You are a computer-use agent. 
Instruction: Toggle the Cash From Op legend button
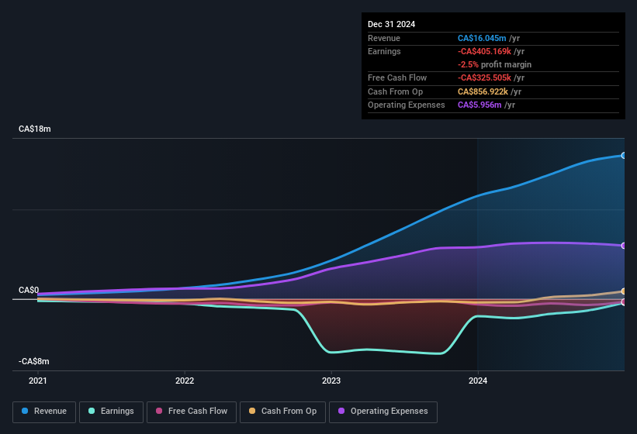pos(282,412)
